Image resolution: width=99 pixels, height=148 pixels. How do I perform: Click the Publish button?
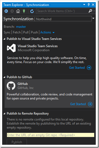[x=17, y=142]
